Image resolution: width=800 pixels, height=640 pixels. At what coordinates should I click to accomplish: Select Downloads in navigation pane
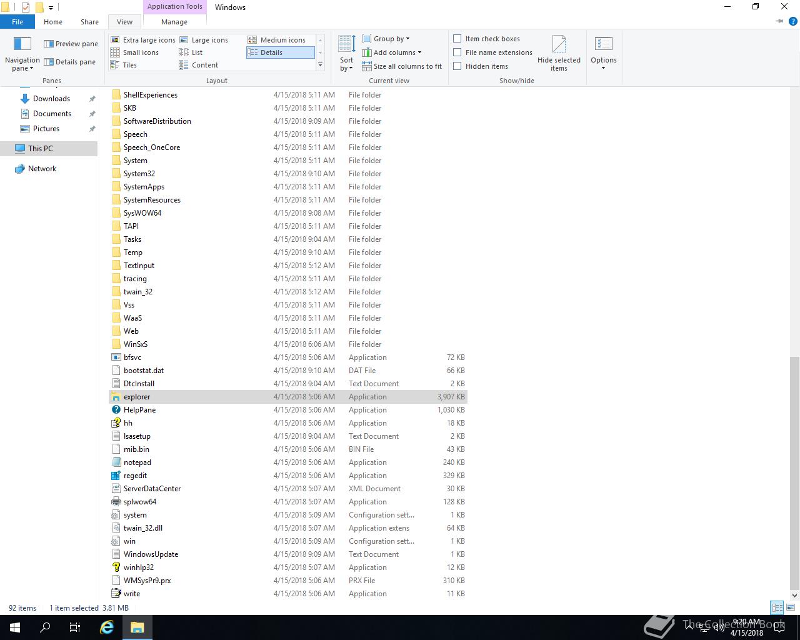51,99
